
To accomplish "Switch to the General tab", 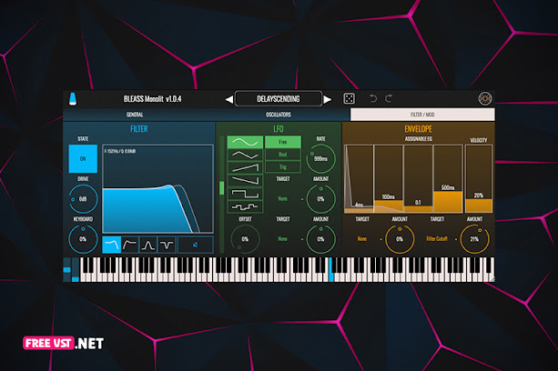I will 135,115.
